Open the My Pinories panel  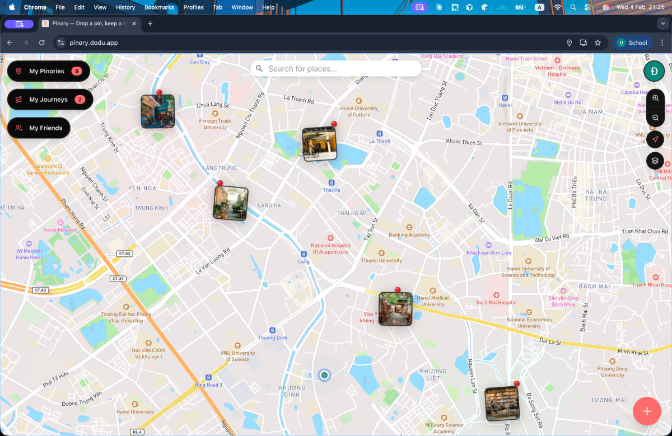point(48,71)
